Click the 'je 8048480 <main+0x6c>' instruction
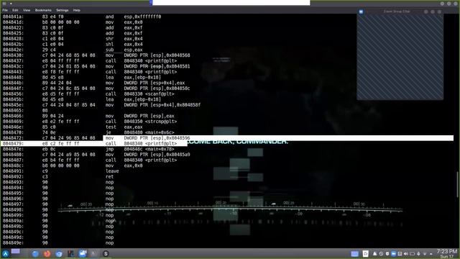 tap(140, 132)
